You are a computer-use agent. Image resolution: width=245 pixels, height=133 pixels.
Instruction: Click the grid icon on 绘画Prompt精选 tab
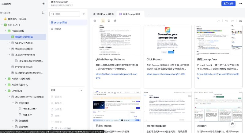point(120,14)
